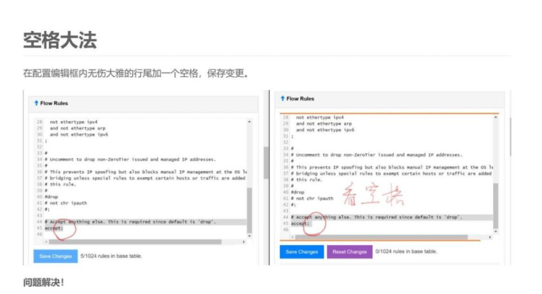This screenshot has width=542, height=294.
Task: Click the left editor horizontal scrollbar
Action: pos(135,242)
